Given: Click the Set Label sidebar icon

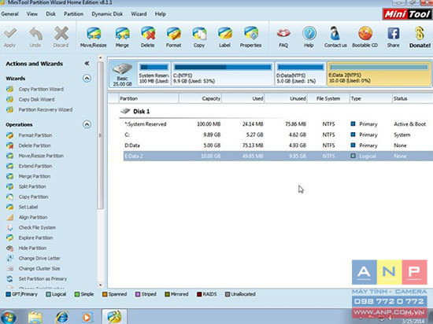Looking at the screenshot, I should pos(9,207).
